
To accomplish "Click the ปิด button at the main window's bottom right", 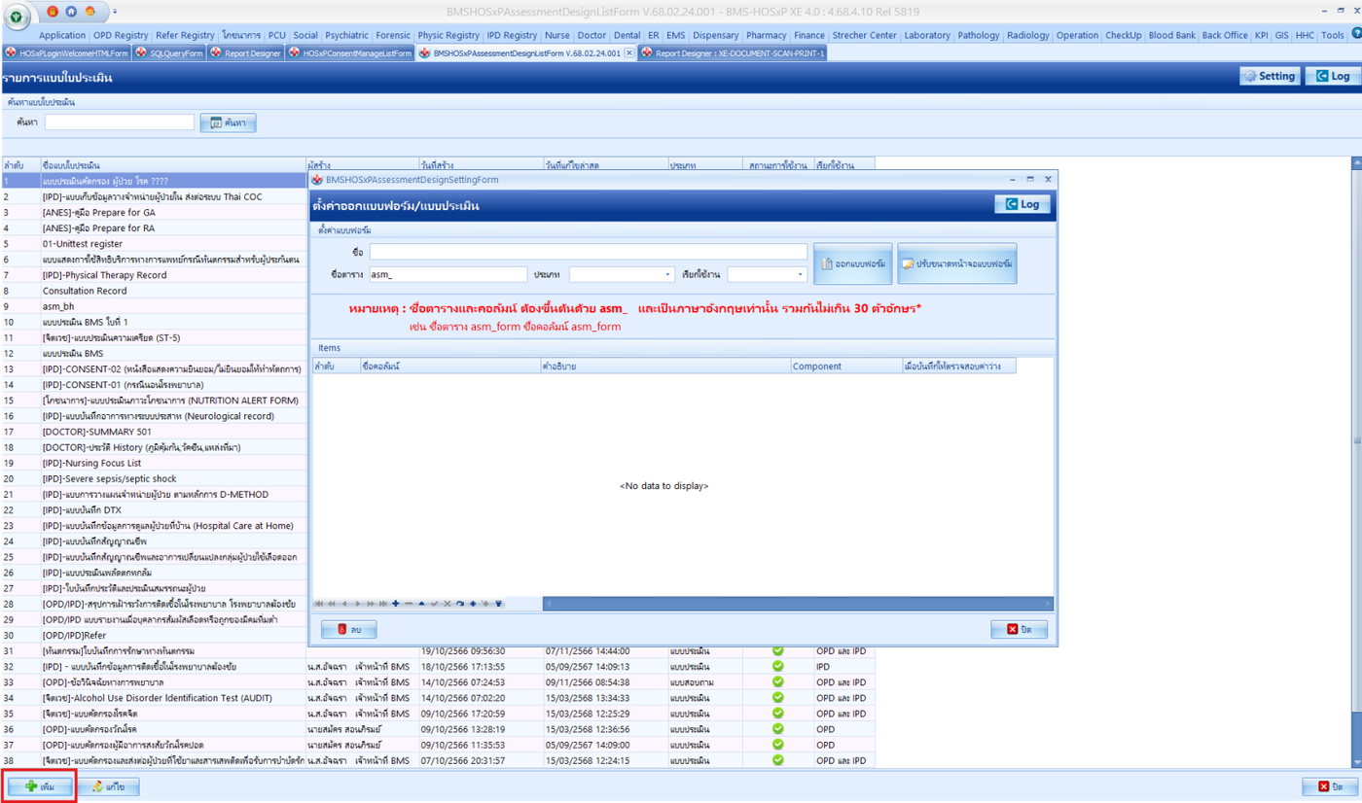I will coord(1330,786).
